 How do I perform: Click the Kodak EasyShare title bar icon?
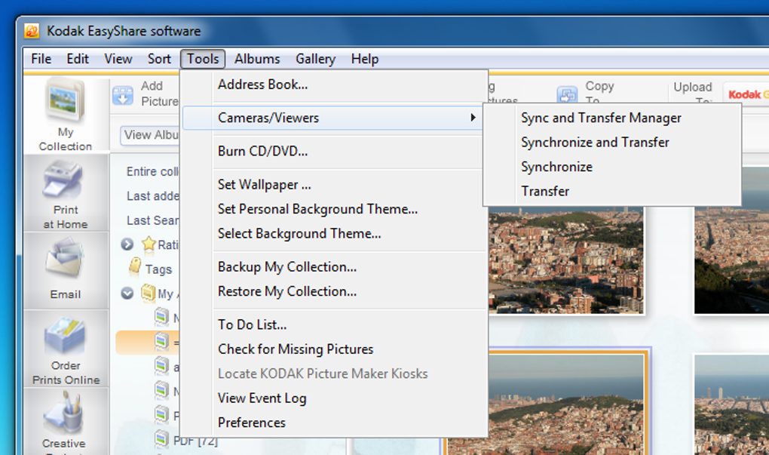click(32, 31)
